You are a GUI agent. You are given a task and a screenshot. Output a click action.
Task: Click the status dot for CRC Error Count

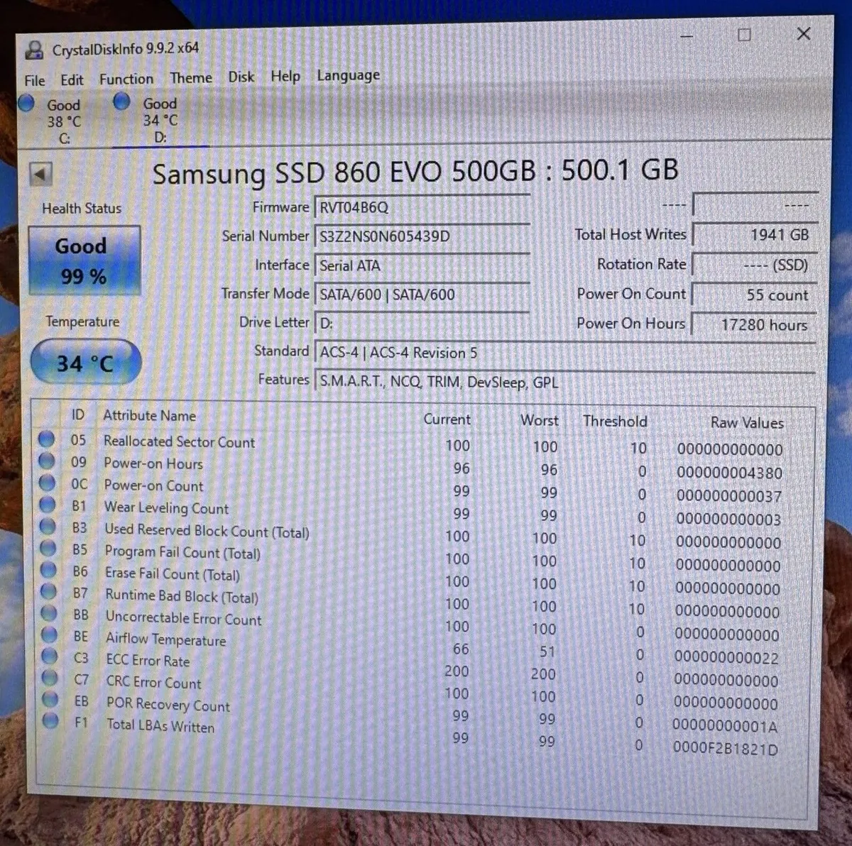[50, 678]
